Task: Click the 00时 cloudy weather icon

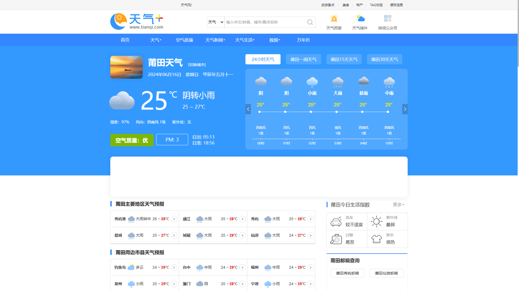Action: [x=261, y=82]
